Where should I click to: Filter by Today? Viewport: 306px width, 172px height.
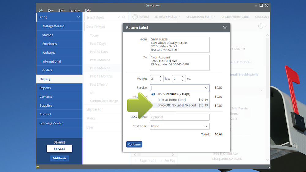[94, 35]
